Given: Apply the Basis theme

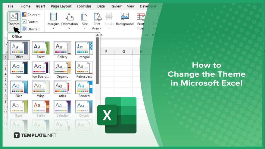Looking at the screenshot, I should tap(19, 109).
